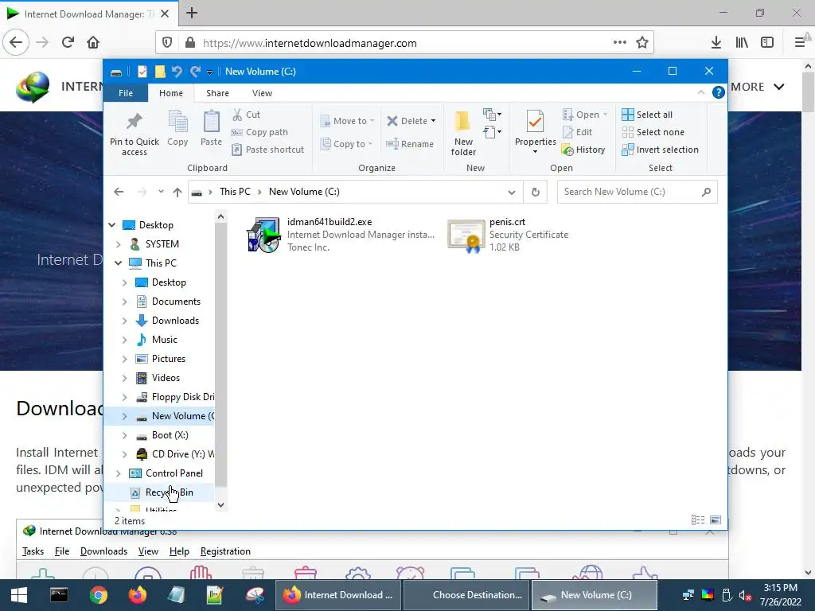This screenshot has width=815, height=611.
Task: Click the Rename ribbon command
Action: [x=410, y=144]
